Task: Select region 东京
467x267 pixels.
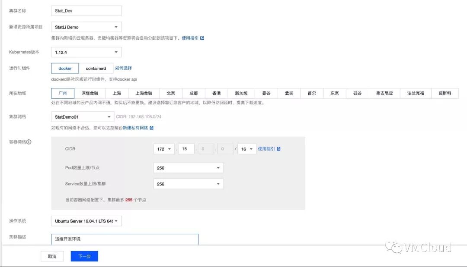Action: click(x=334, y=93)
